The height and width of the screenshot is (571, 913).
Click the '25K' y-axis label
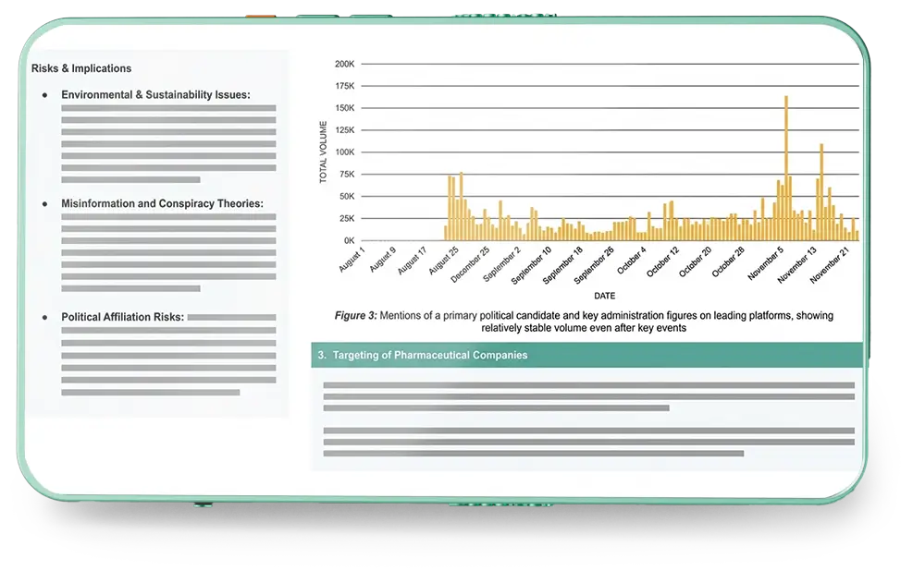click(x=347, y=219)
